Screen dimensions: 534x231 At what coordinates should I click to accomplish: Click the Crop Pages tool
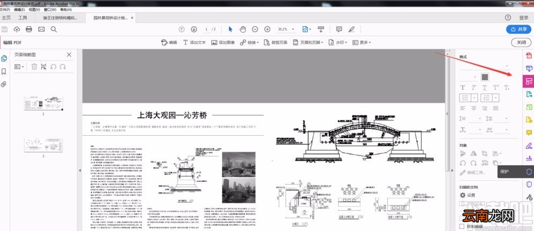point(276,42)
